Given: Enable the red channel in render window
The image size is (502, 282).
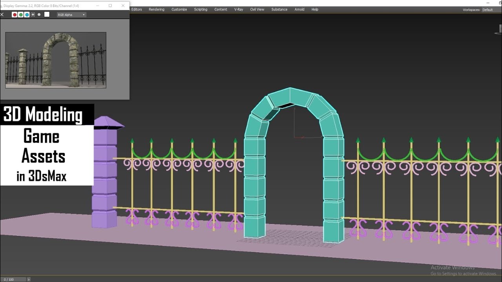Looking at the screenshot, I should (15, 14).
